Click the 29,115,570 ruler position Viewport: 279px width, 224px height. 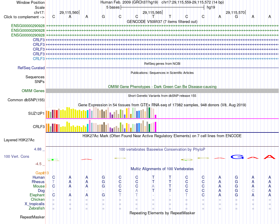point(235,12)
